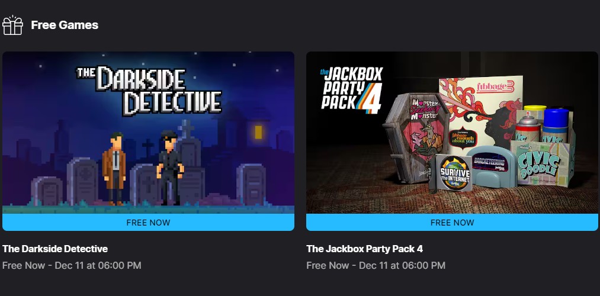Screen dimensions: 600x296
Task: Open the Free Games section heading
Action: click(x=65, y=25)
